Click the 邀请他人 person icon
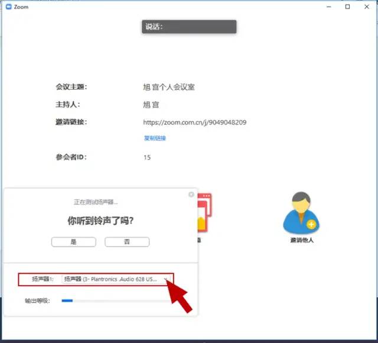The height and width of the screenshot is (343, 378). pos(301,213)
